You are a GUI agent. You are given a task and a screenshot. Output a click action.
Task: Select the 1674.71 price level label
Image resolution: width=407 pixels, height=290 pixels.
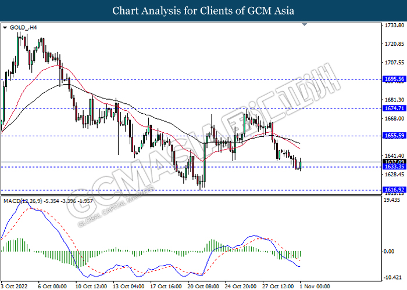tap(395, 108)
